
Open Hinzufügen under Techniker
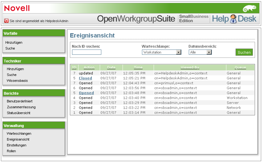click(x=15, y=69)
